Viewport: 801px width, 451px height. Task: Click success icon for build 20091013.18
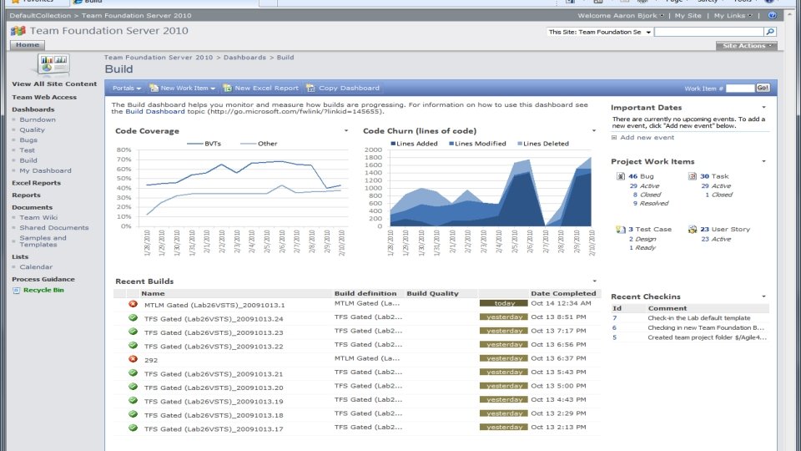(133, 415)
